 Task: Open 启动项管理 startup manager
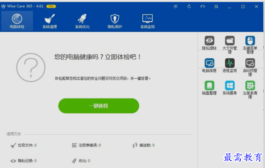coord(250,67)
